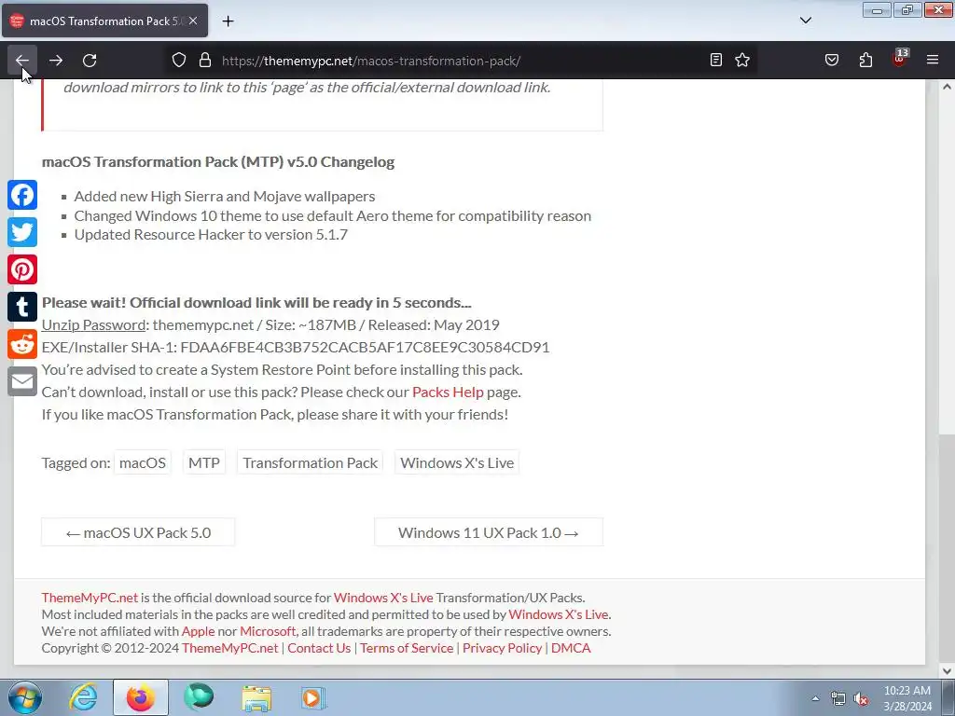This screenshot has height=716, width=955.
Task: Open the green round app in taskbar
Action: [x=199, y=697]
